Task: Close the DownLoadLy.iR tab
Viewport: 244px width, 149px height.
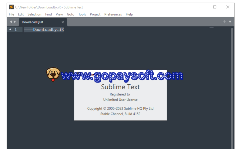Action: tap(63, 22)
